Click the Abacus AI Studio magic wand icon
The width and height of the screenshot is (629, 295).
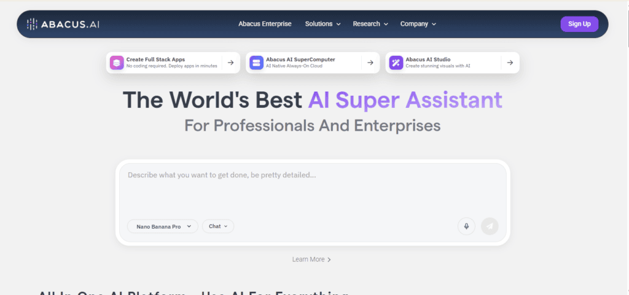(396, 63)
